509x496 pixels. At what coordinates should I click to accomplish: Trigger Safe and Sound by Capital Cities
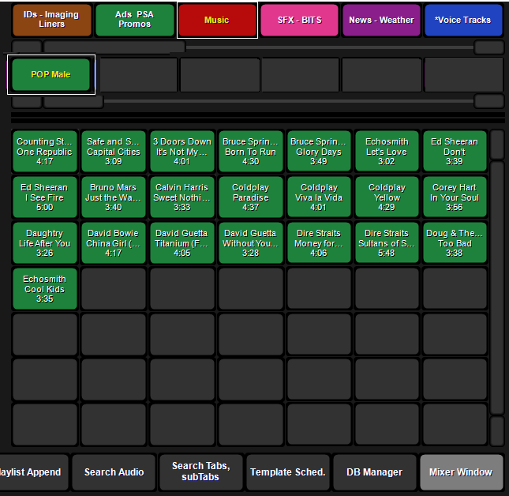pyautogui.click(x=114, y=152)
